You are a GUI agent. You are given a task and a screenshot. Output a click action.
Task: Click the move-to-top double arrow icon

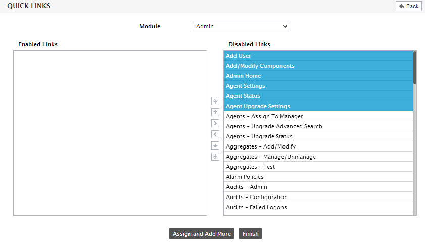point(215,101)
